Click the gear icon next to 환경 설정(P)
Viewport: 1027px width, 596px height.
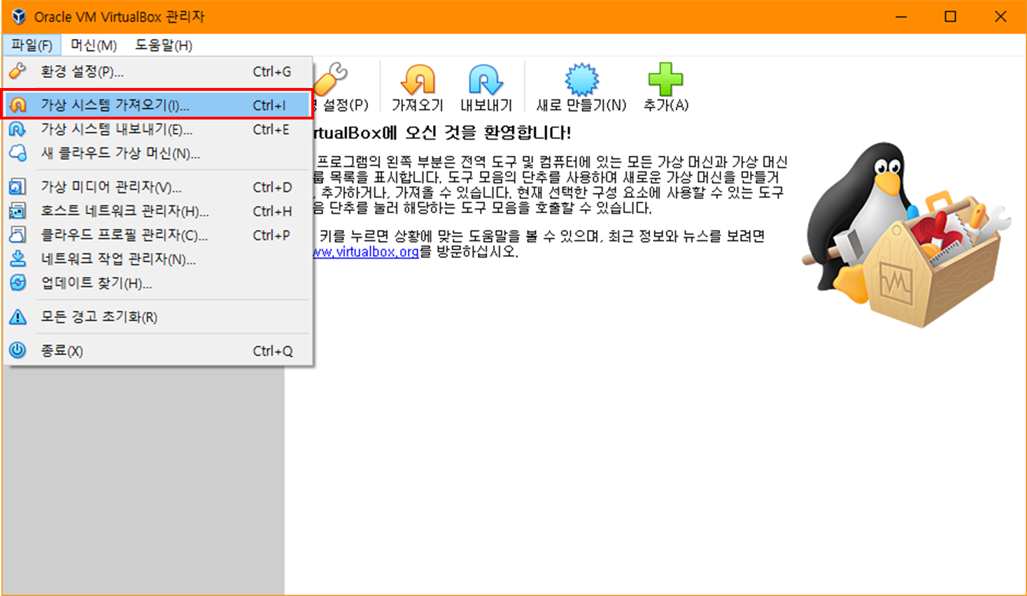(x=17, y=71)
